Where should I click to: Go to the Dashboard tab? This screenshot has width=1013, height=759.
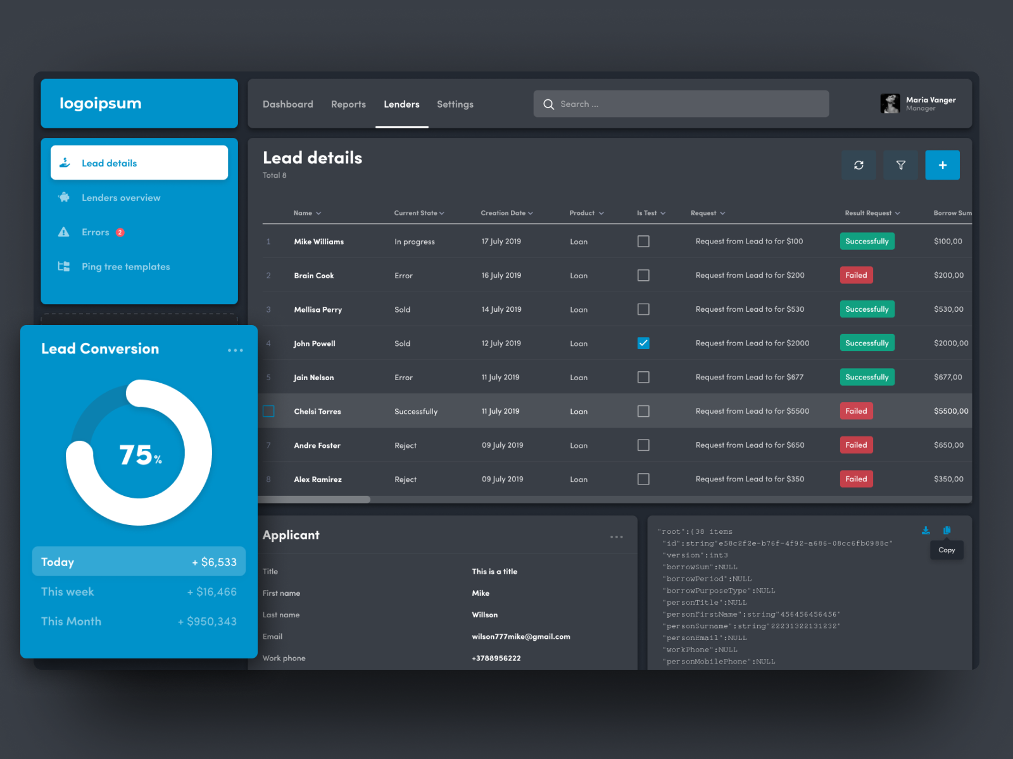[288, 104]
